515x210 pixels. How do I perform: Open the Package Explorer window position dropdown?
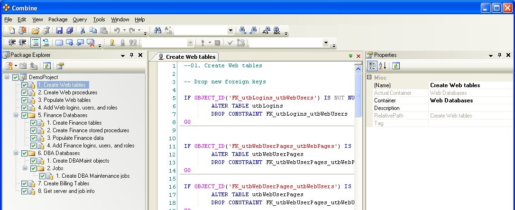[123, 55]
